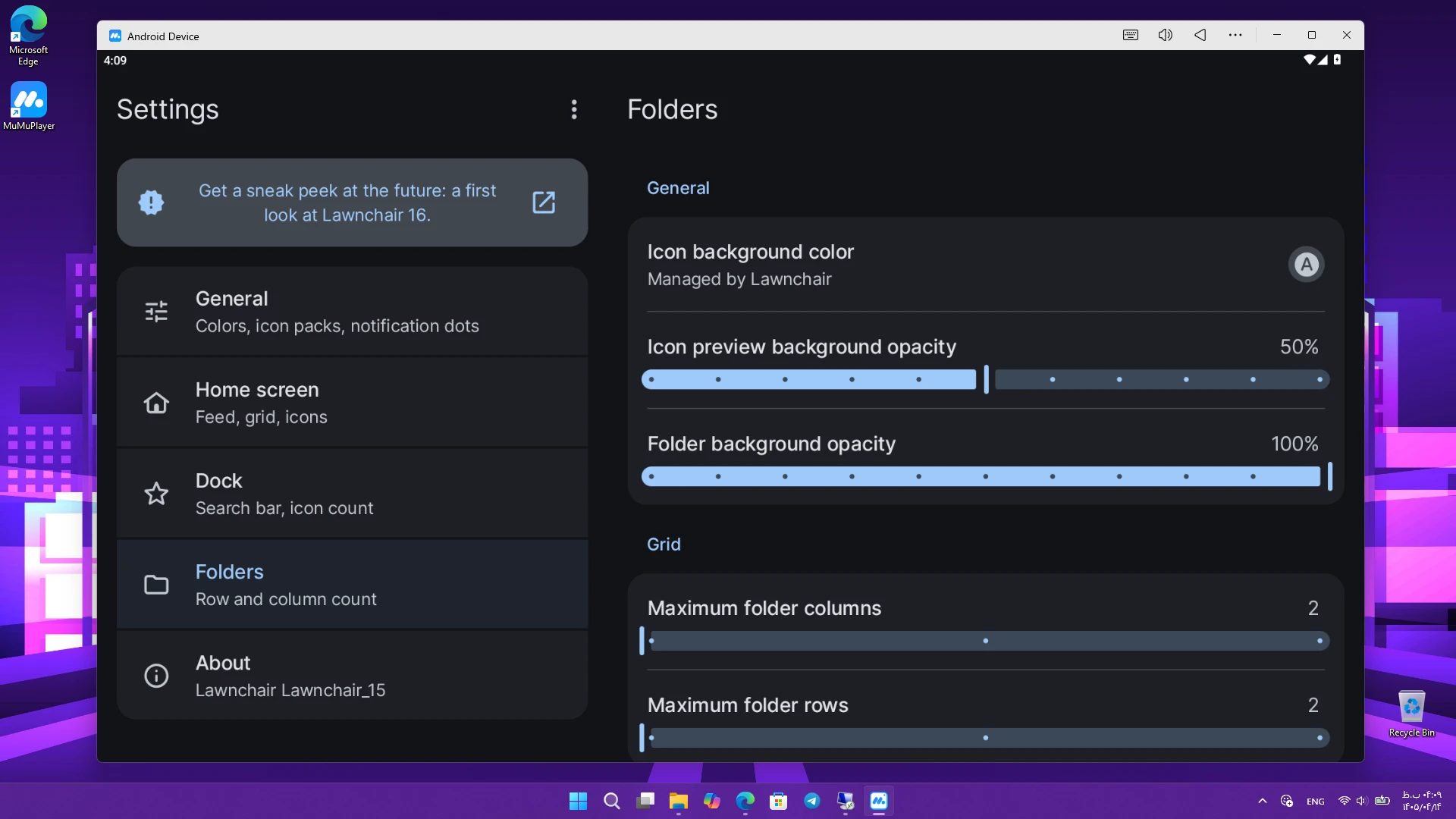
Task: Adjust Maximum folder rows slider
Action: (986, 738)
